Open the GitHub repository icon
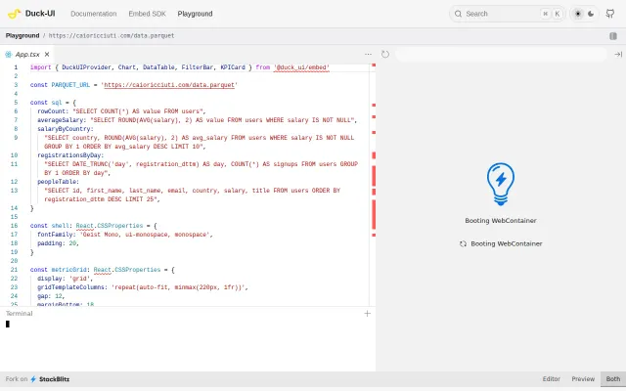This screenshot has width=626, height=391. click(x=610, y=14)
